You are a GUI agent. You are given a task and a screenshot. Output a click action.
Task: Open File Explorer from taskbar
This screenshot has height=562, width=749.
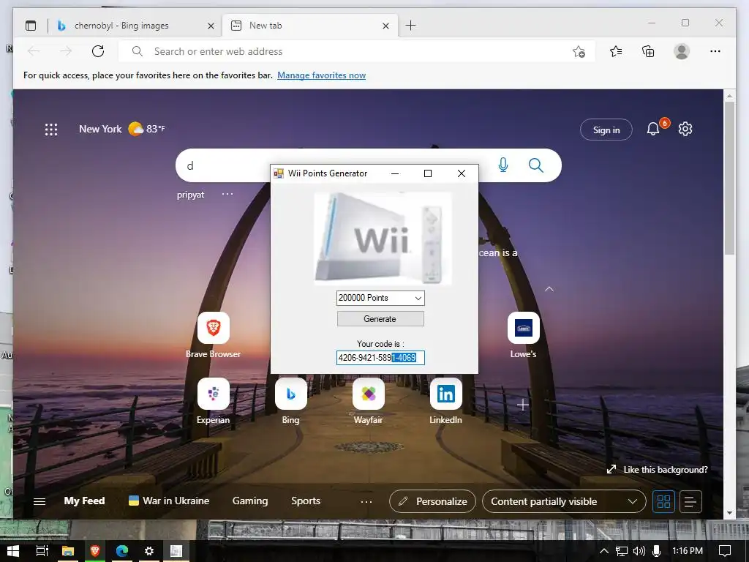[x=68, y=551]
